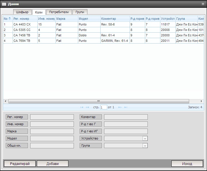Image resolution: width=207 pixels, height=171 pixels.
Task: Expand the Група dropdown list
Action: pyautogui.click(x=145, y=146)
